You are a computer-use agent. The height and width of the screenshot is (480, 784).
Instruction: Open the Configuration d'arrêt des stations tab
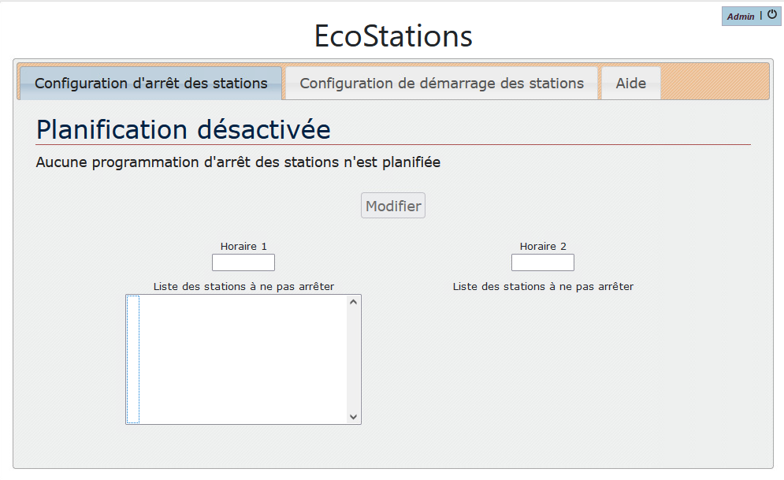tap(150, 83)
